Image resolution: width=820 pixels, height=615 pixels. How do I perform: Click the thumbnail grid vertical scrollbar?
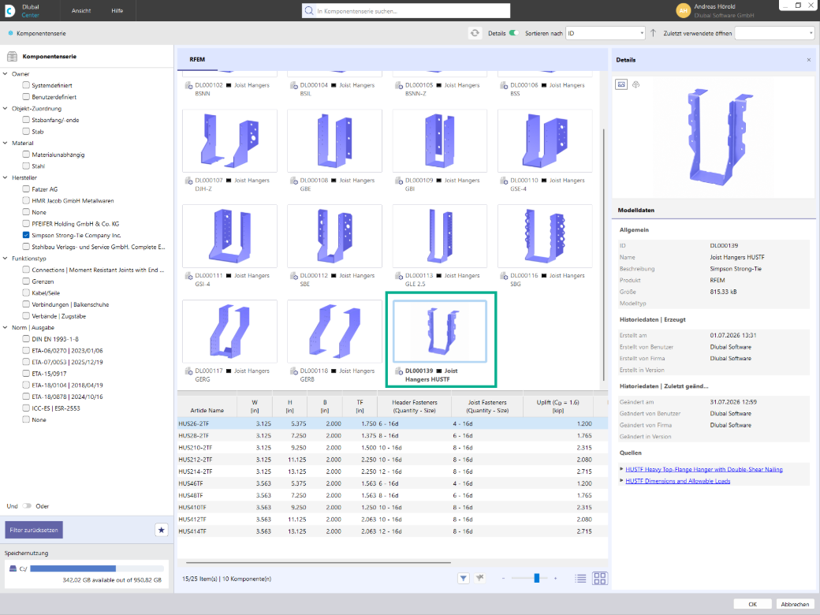click(x=603, y=255)
